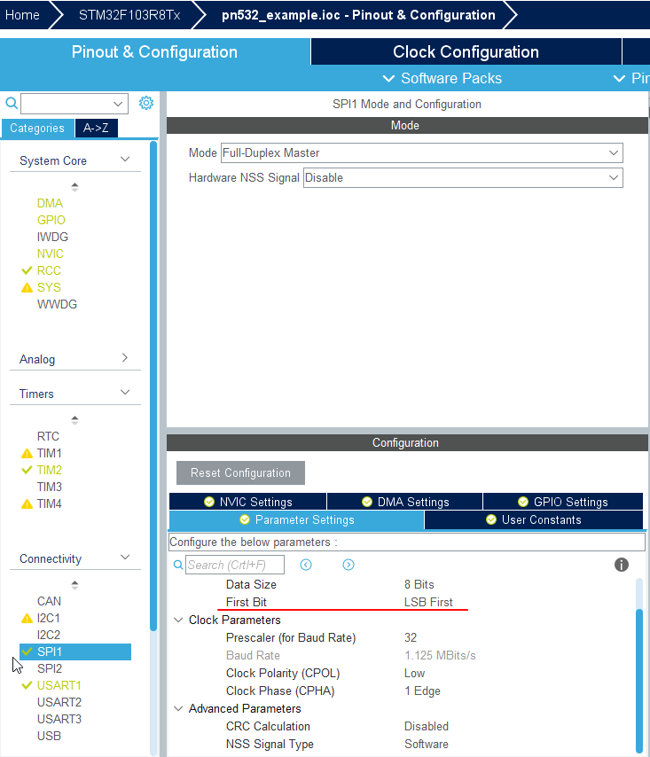The width and height of the screenshot is (650, 757).
Task: Select SPI1 under Connectivity
Action: point(75,652)
